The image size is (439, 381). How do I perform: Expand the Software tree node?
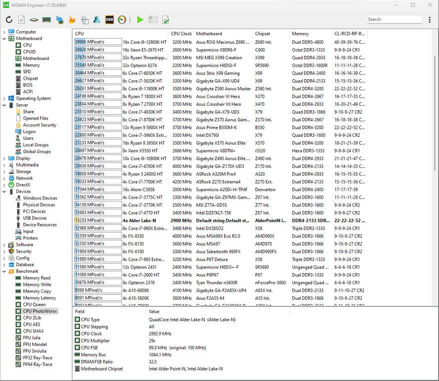(x=4, y=245)
